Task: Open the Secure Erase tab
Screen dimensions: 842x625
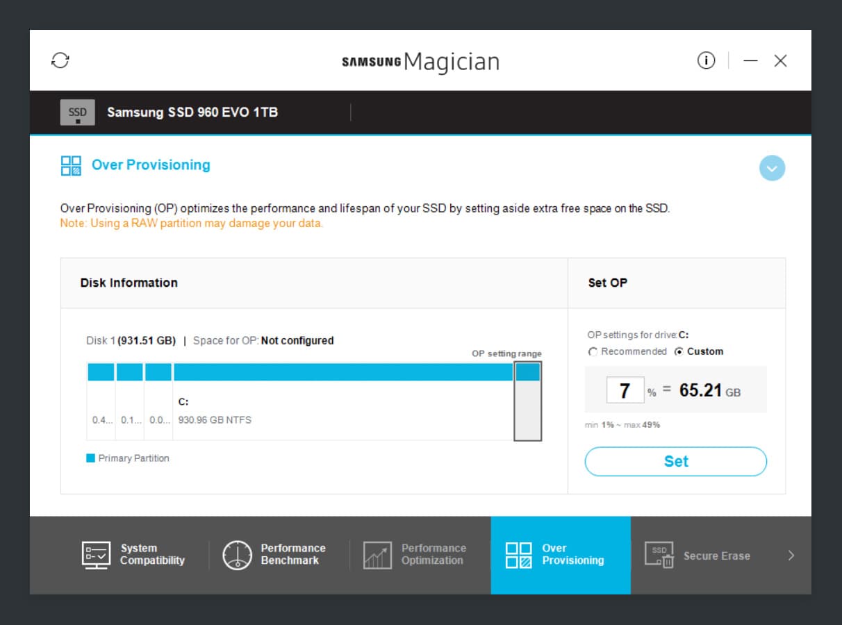Action: pos(697,556)
